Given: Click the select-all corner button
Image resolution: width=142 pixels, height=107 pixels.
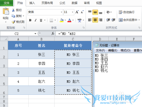Looking at the screenshot, I should click(x=4, y=39).
